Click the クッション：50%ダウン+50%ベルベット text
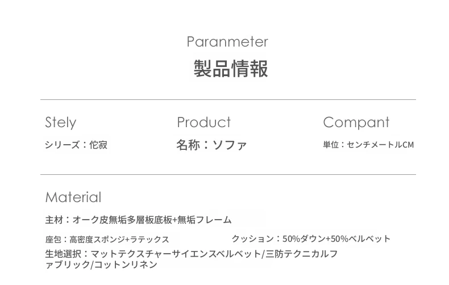This screenshot has height=285, width=449. [311, 238]
